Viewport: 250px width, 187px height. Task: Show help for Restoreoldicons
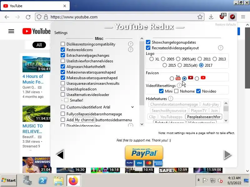[x=130, y=50]
